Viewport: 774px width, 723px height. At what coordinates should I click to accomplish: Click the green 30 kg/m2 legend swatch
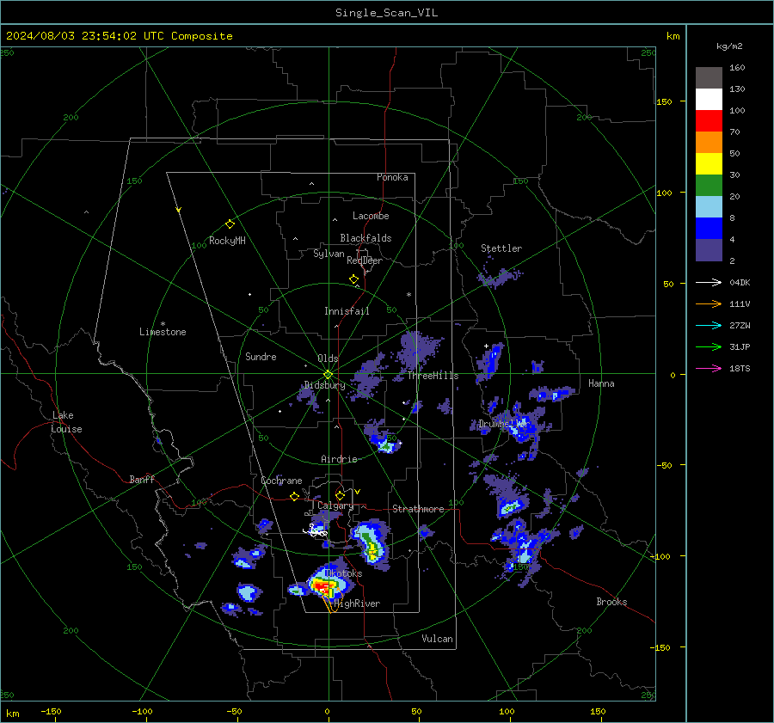coord(709,186)
